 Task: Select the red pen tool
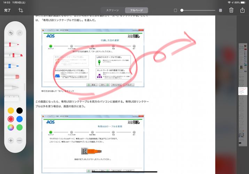[x=12, y=45]
